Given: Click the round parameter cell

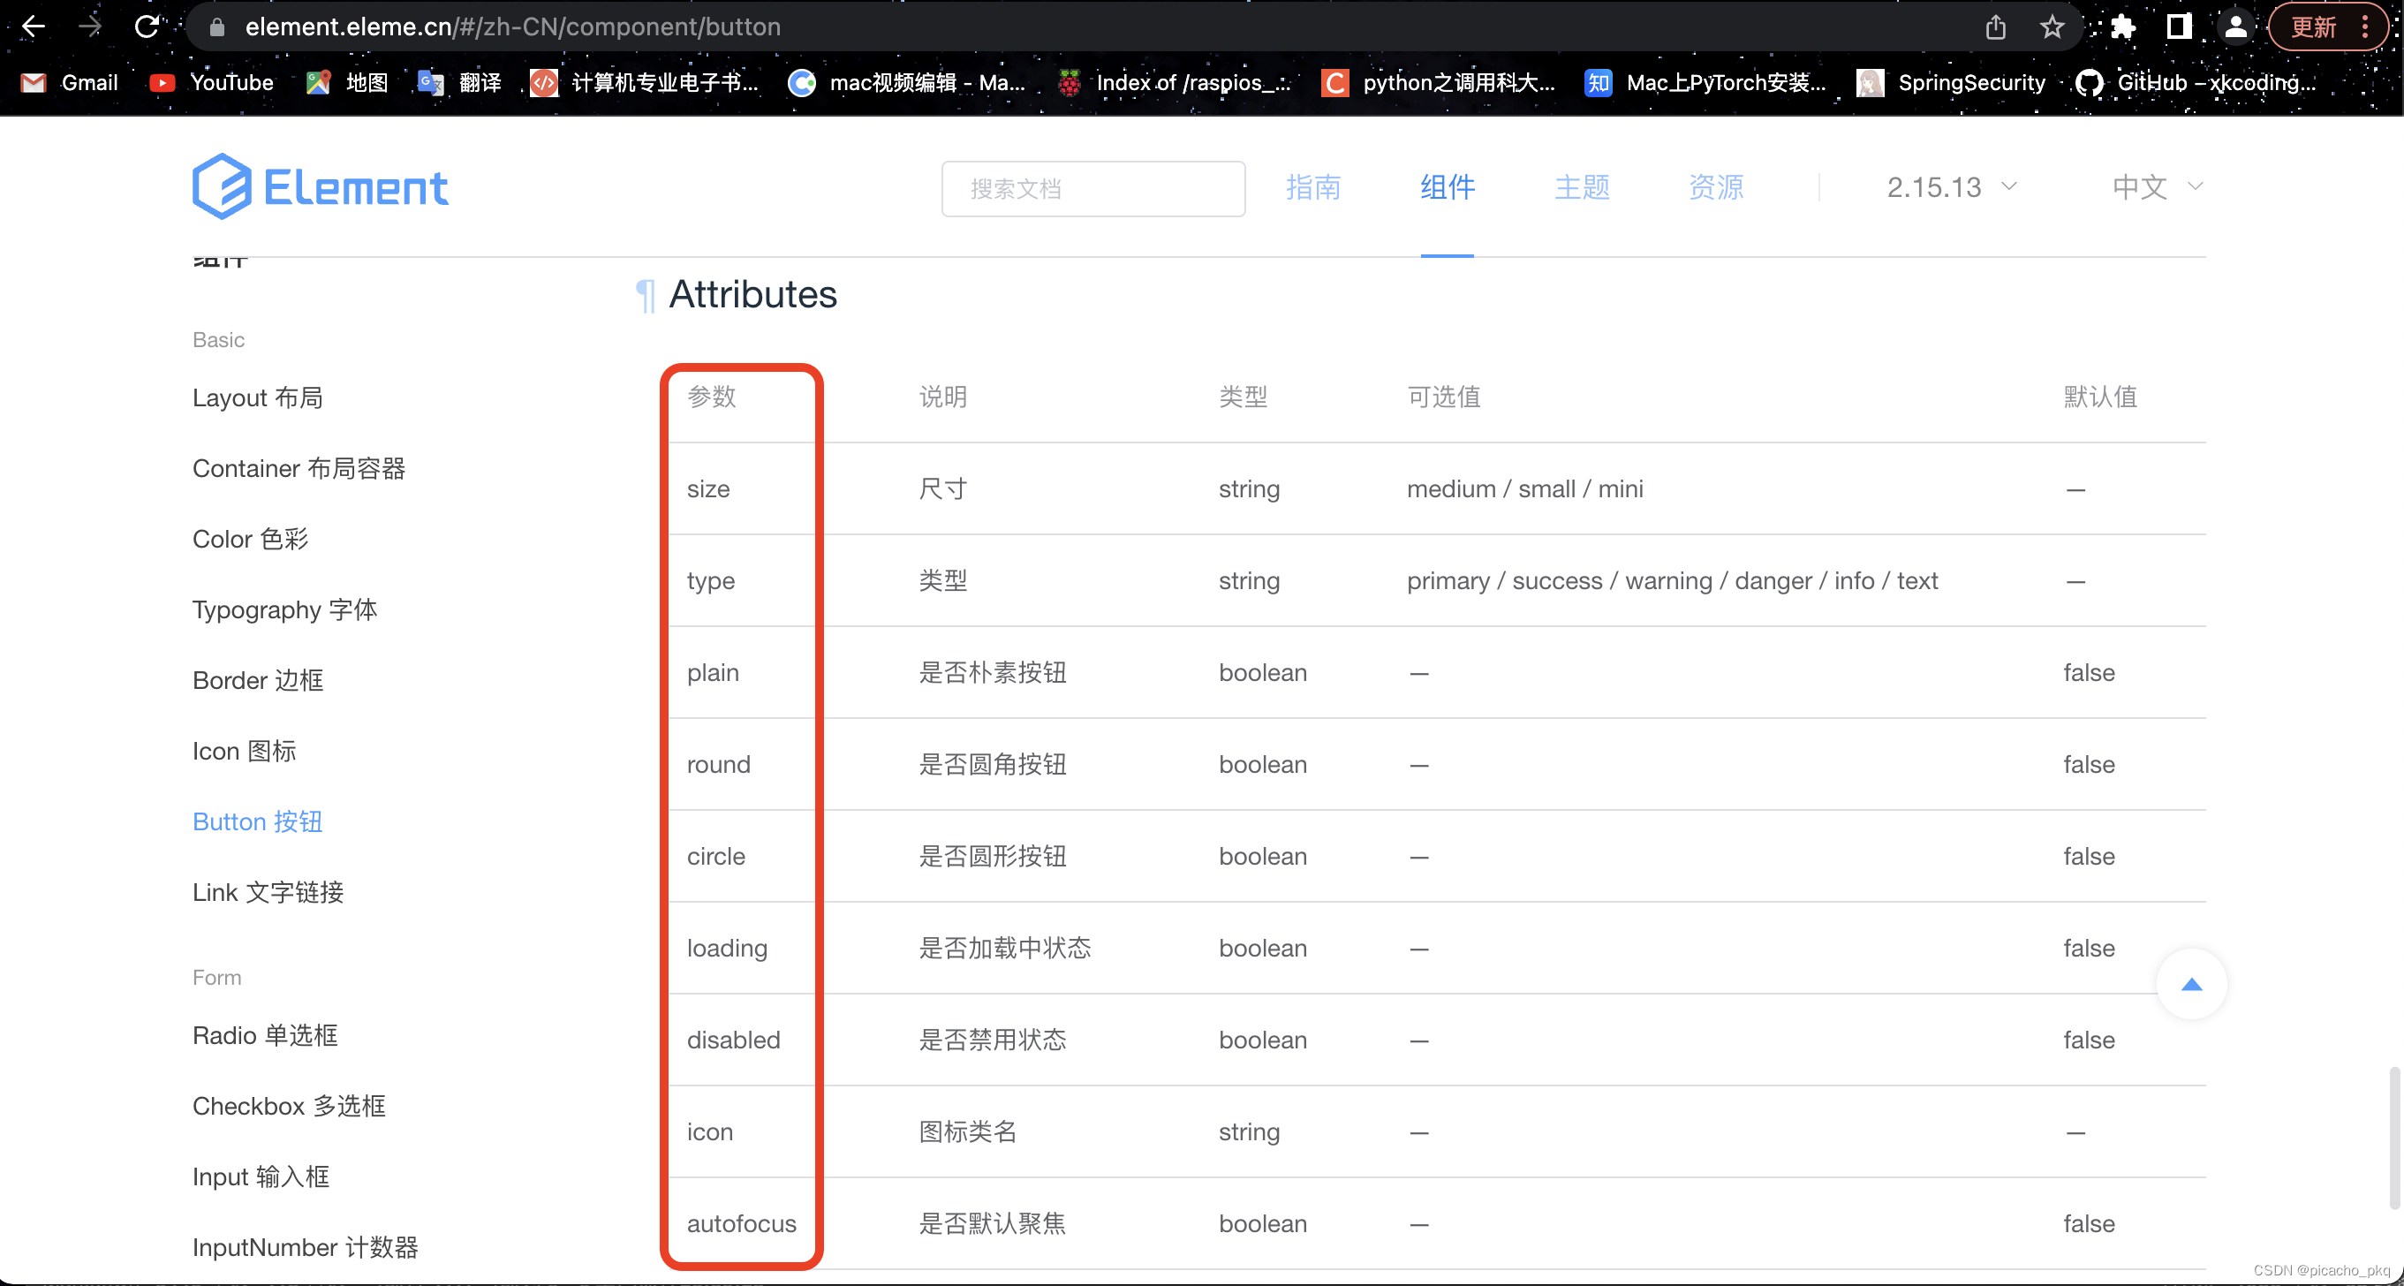Looking at the screenshot, I should (719, 765).
